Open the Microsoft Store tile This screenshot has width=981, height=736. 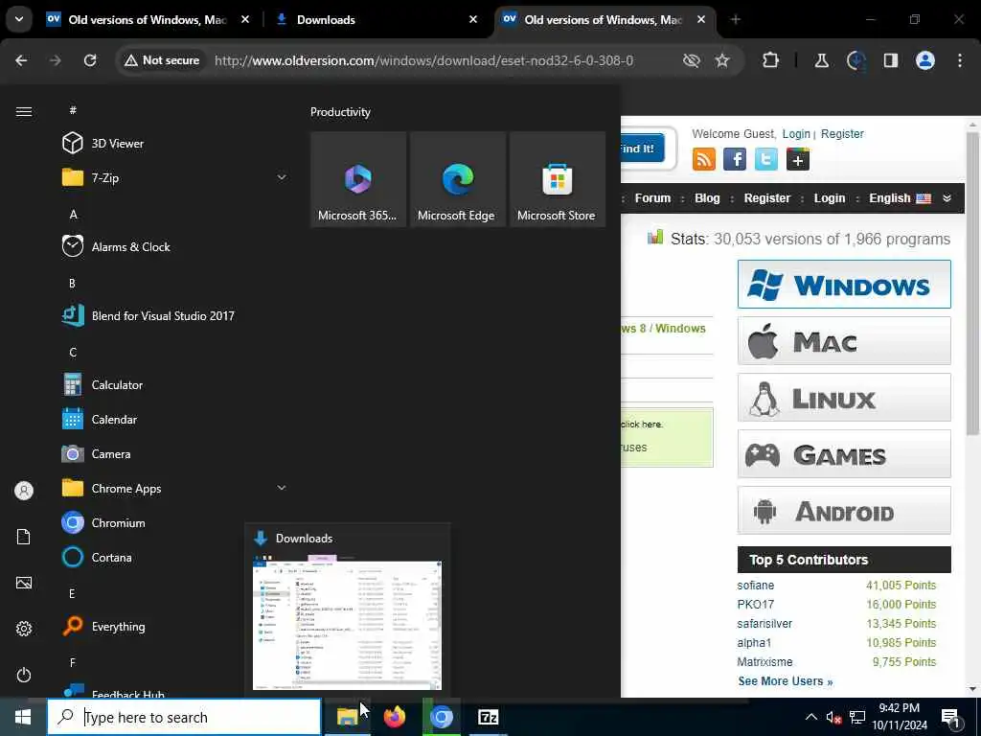tap(557, 179)
